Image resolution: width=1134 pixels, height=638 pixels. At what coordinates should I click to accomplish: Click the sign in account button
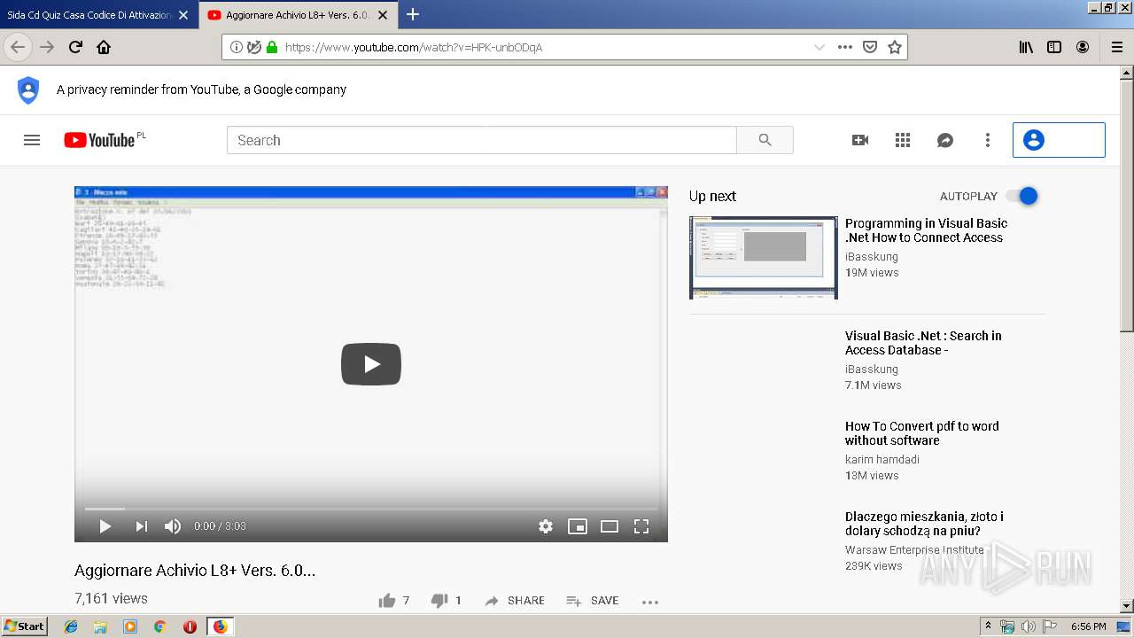(1059, 140)
